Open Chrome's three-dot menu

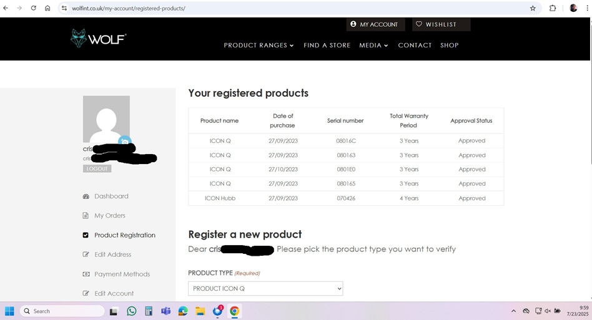[x=587, y=8]
